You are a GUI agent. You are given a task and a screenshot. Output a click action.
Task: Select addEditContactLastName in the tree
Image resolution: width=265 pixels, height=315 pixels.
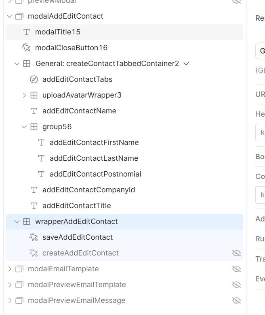[94, 158]
